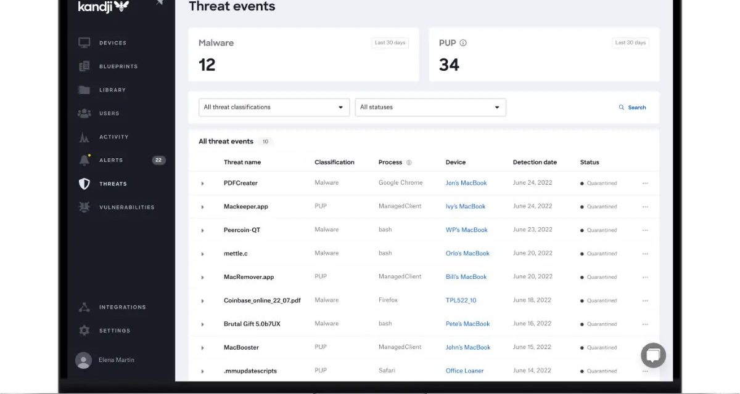Click the Users group icon
The image size is (740, 394).
[x=84, y=113]
